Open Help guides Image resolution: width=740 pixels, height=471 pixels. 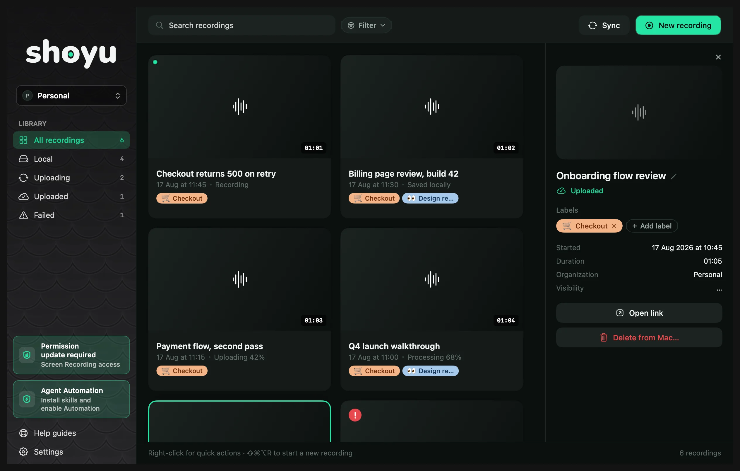coord(71,433)
